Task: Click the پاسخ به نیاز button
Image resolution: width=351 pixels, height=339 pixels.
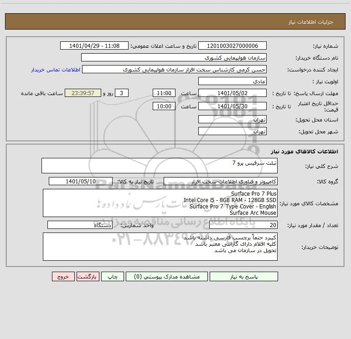Action: click(243, 276)
